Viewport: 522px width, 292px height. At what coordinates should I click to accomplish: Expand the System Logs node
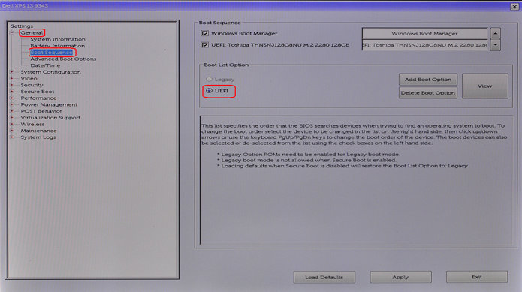coord(12,137)
